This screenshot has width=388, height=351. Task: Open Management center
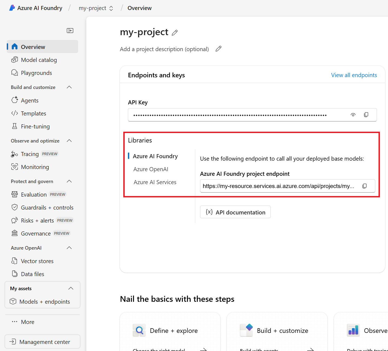coord(42,342)
